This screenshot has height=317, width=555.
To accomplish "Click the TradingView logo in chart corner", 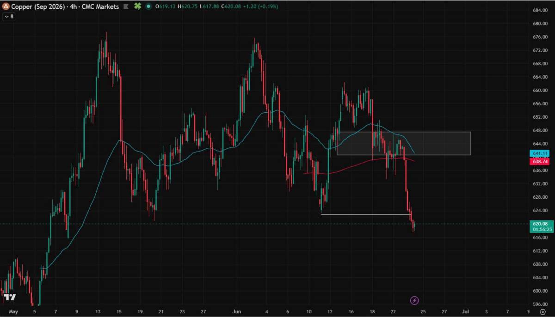I will 10,297.
